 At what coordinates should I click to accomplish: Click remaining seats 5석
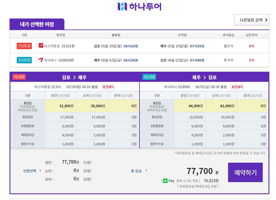point(251,60)
